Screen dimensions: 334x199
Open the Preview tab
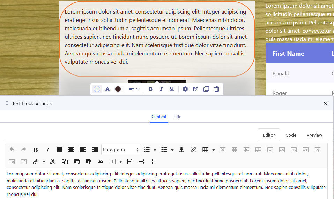(x=314, y=135)
